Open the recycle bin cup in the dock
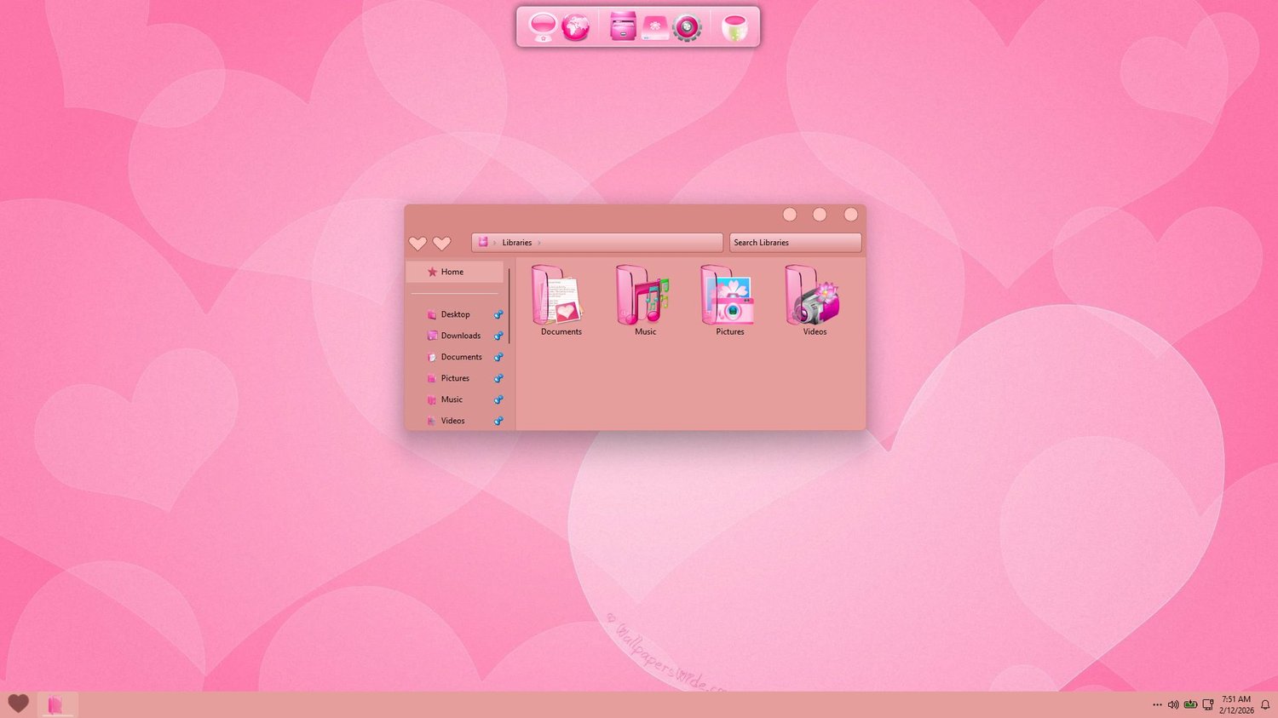Image resolution: width=1278 pixels, height=718 pixels. [734, 27]
